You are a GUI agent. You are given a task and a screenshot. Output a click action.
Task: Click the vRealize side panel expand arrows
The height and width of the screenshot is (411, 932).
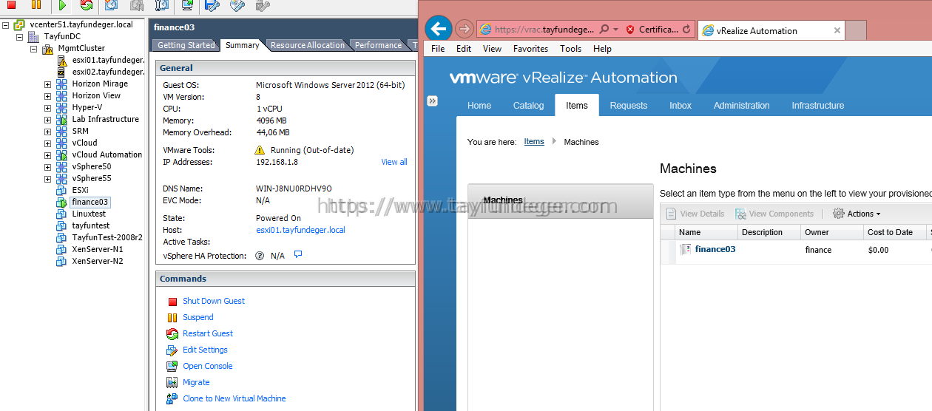[433, 101]
